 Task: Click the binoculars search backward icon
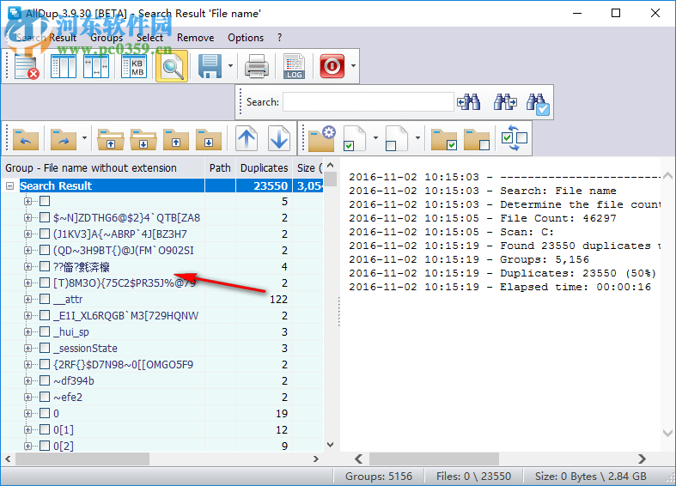tap(469, 102)
